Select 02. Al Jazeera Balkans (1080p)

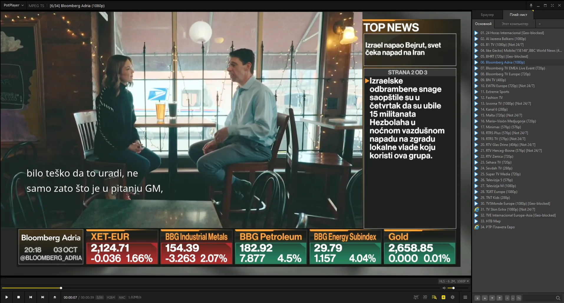(x=519, y=39)
